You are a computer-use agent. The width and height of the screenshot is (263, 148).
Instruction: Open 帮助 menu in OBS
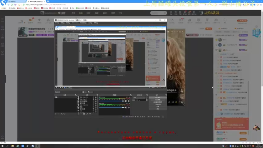[x=96, y=23]
